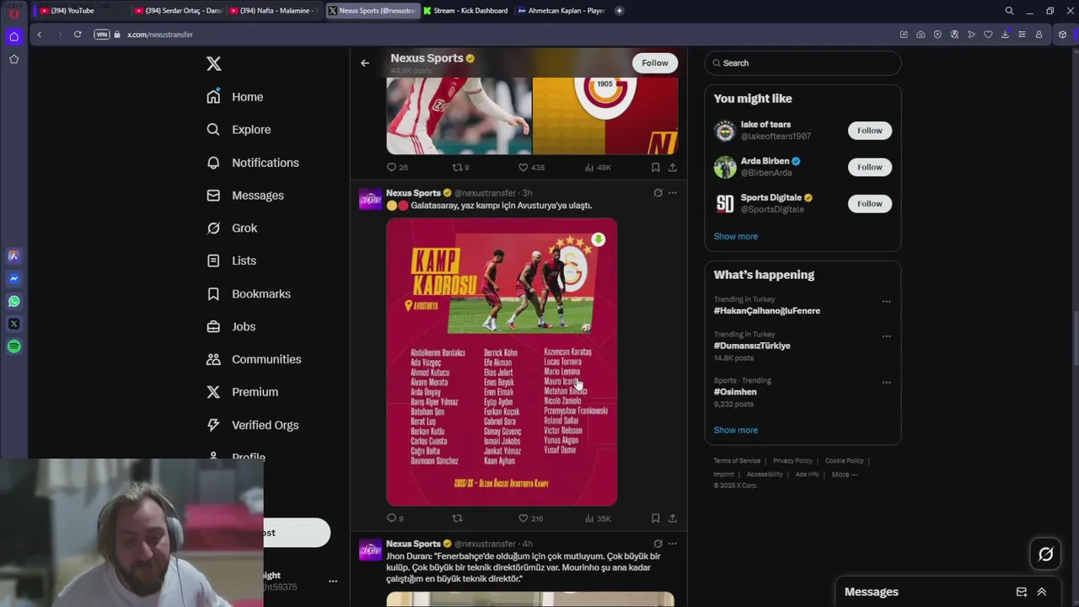This screenshot has height=607, width=1079.
Task: Click the green download badge on Kamp image
Action: point(598,240)
